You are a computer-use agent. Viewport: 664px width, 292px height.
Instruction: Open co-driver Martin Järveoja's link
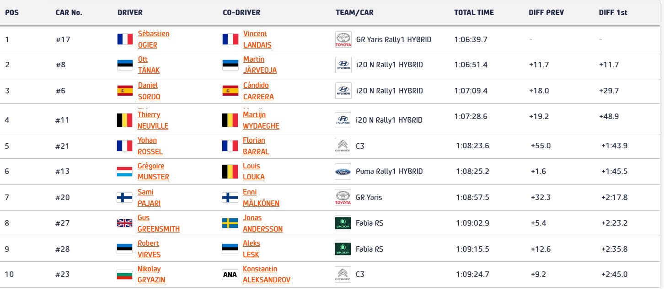tap(260, 65)
